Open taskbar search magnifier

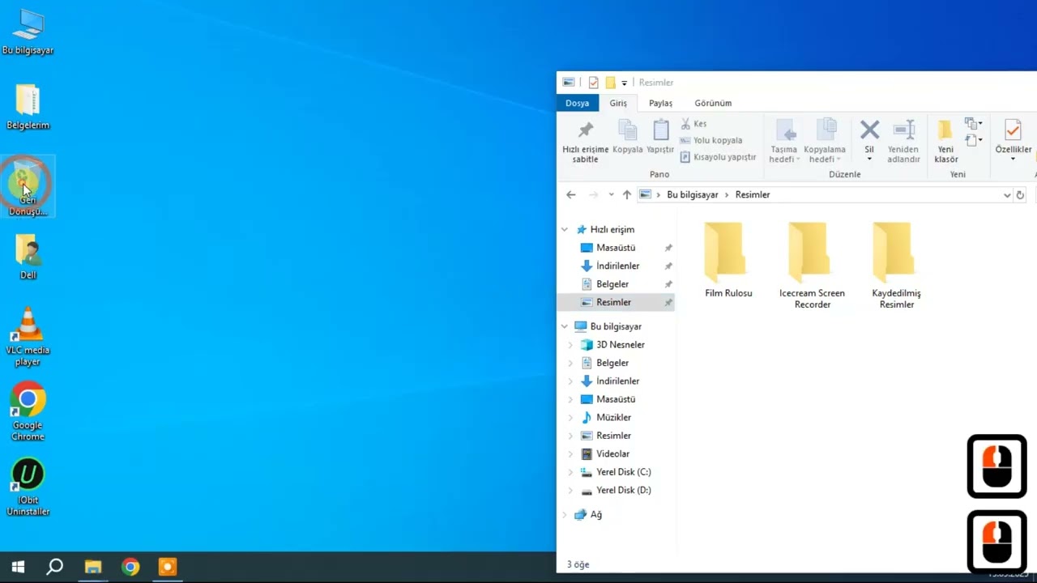(54, 567)
